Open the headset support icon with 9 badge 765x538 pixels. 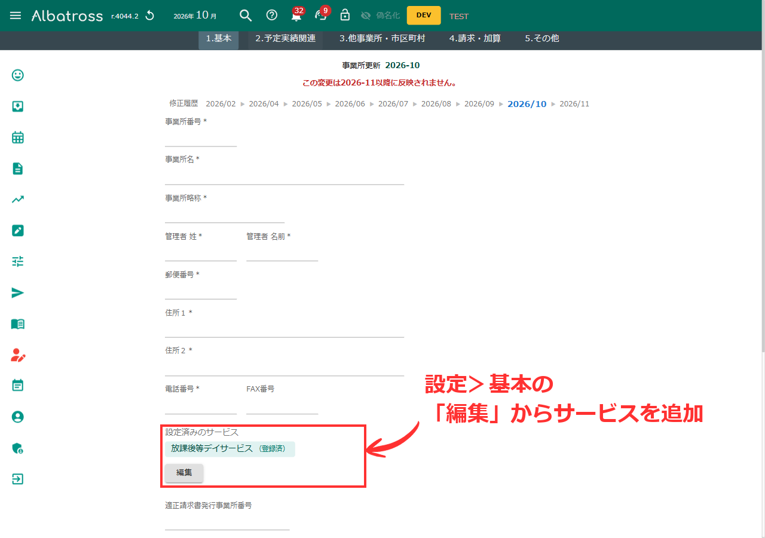tap(322, 15)
